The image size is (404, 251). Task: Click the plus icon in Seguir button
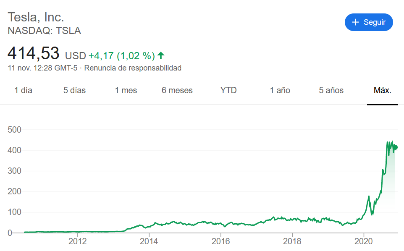tap(356, 22)
